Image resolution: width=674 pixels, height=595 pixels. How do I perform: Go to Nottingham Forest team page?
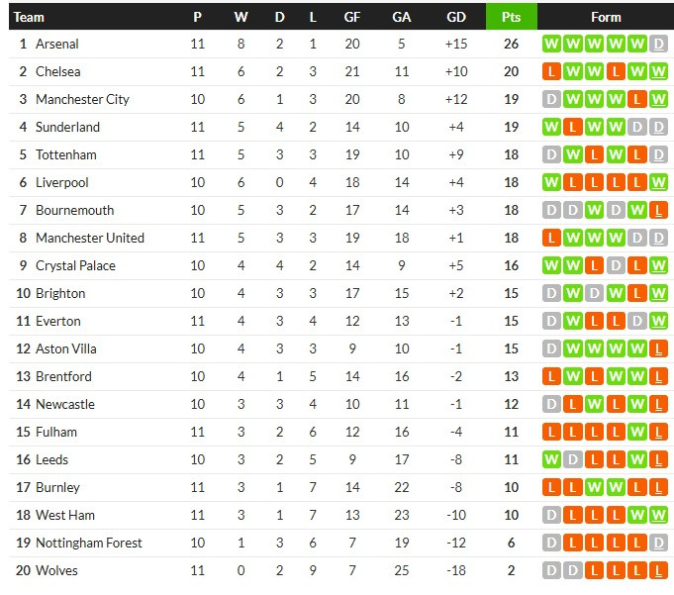click(x=88, y=543)
